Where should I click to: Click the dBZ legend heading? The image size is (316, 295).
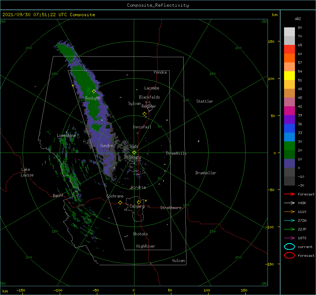point(298,19)
